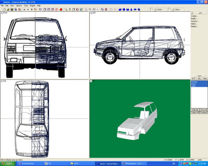Click the first blue cube object-level icon
The height and width of the screenshot is (166, 208).
45,10
